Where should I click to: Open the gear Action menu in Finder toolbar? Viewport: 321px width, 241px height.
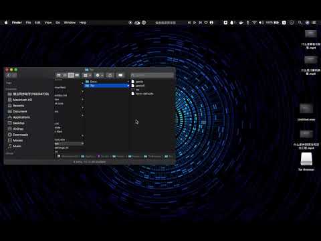(x=99, y=76)
